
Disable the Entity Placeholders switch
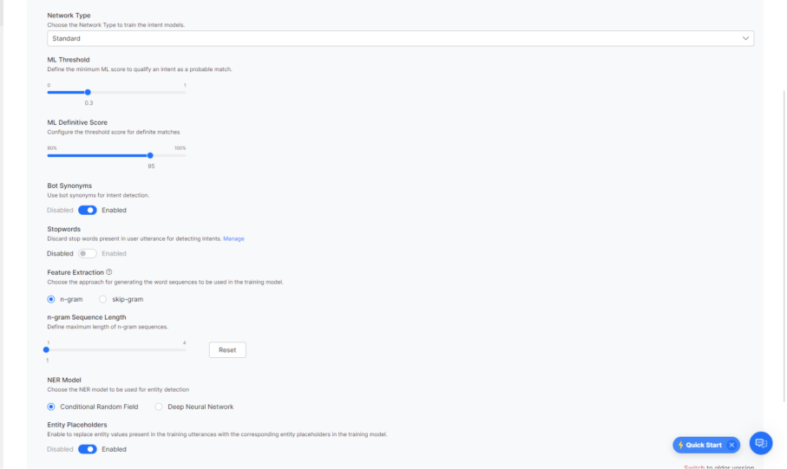(x=88, y=449)
